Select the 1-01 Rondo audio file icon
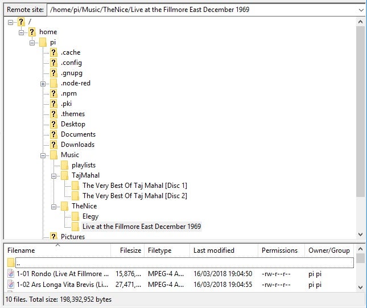 (11, 274)
